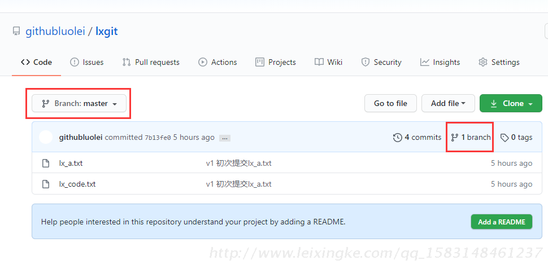Open repository Settings tab
The height and width of the screenshot is (269, 548).
(x=499, y=63)
